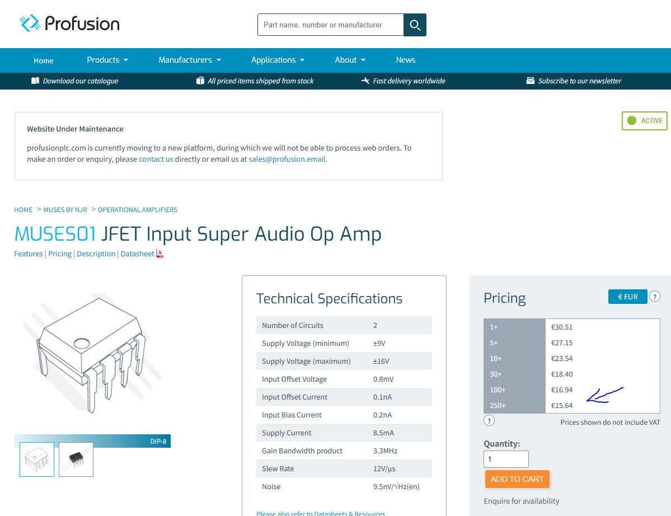Switch currency using the € EUR button

(x=627, y=297)
